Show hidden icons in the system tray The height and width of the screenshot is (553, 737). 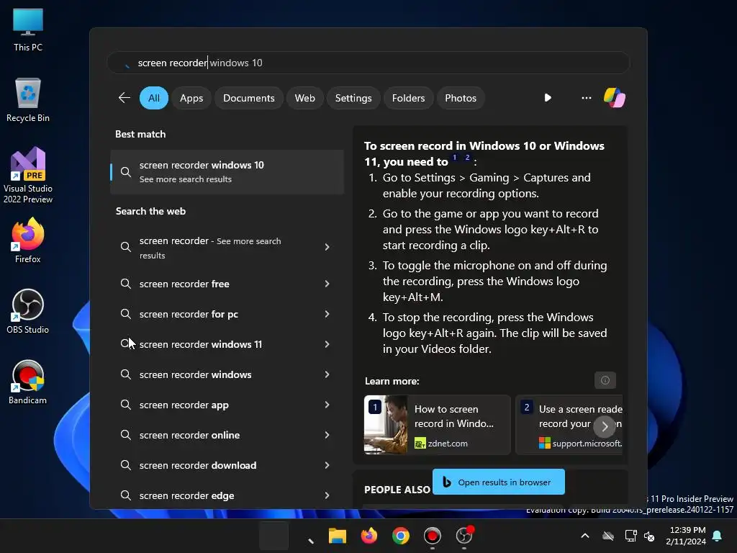point(585,536)
